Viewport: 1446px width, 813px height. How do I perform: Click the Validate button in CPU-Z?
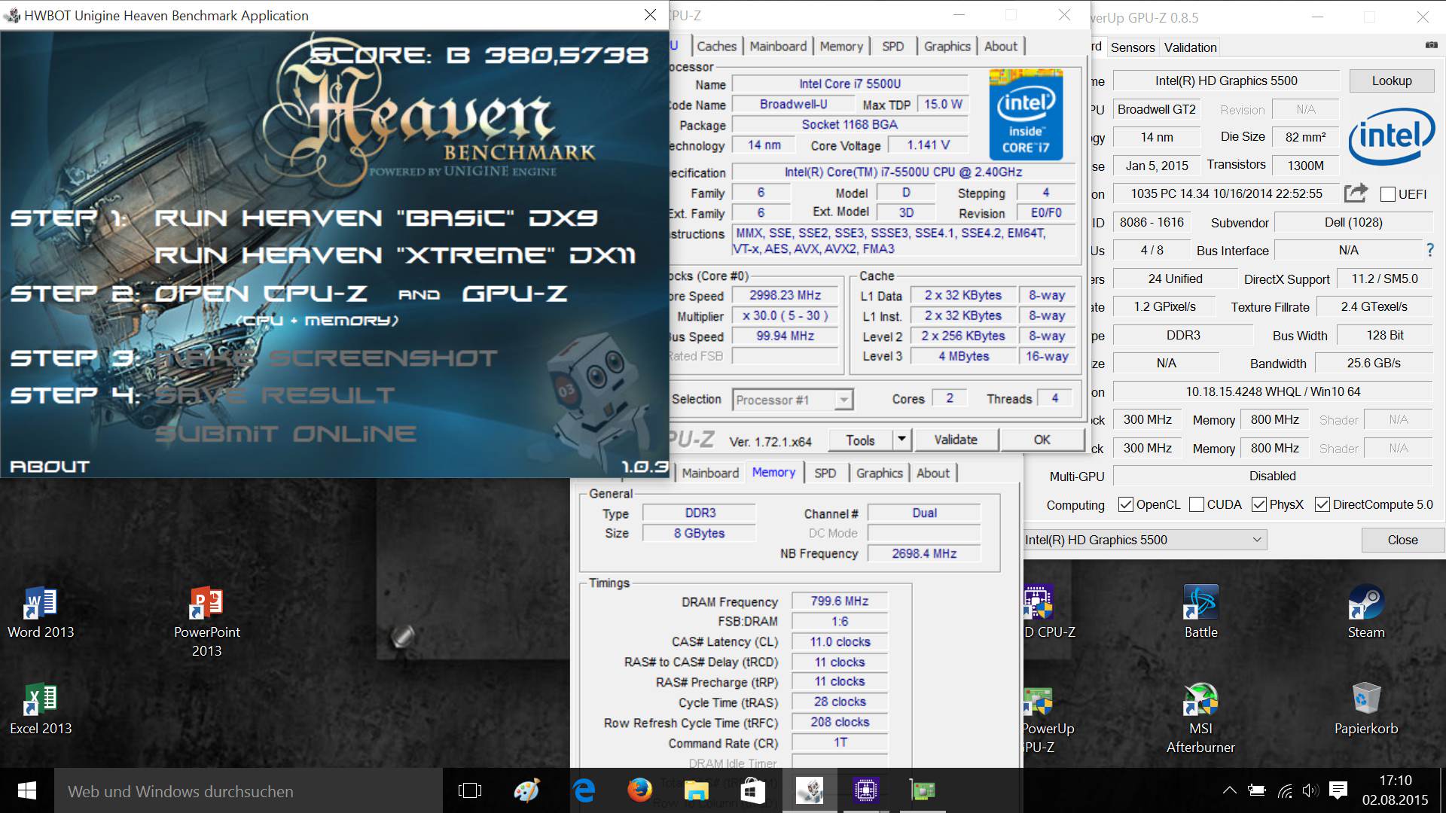coord(956,440)
